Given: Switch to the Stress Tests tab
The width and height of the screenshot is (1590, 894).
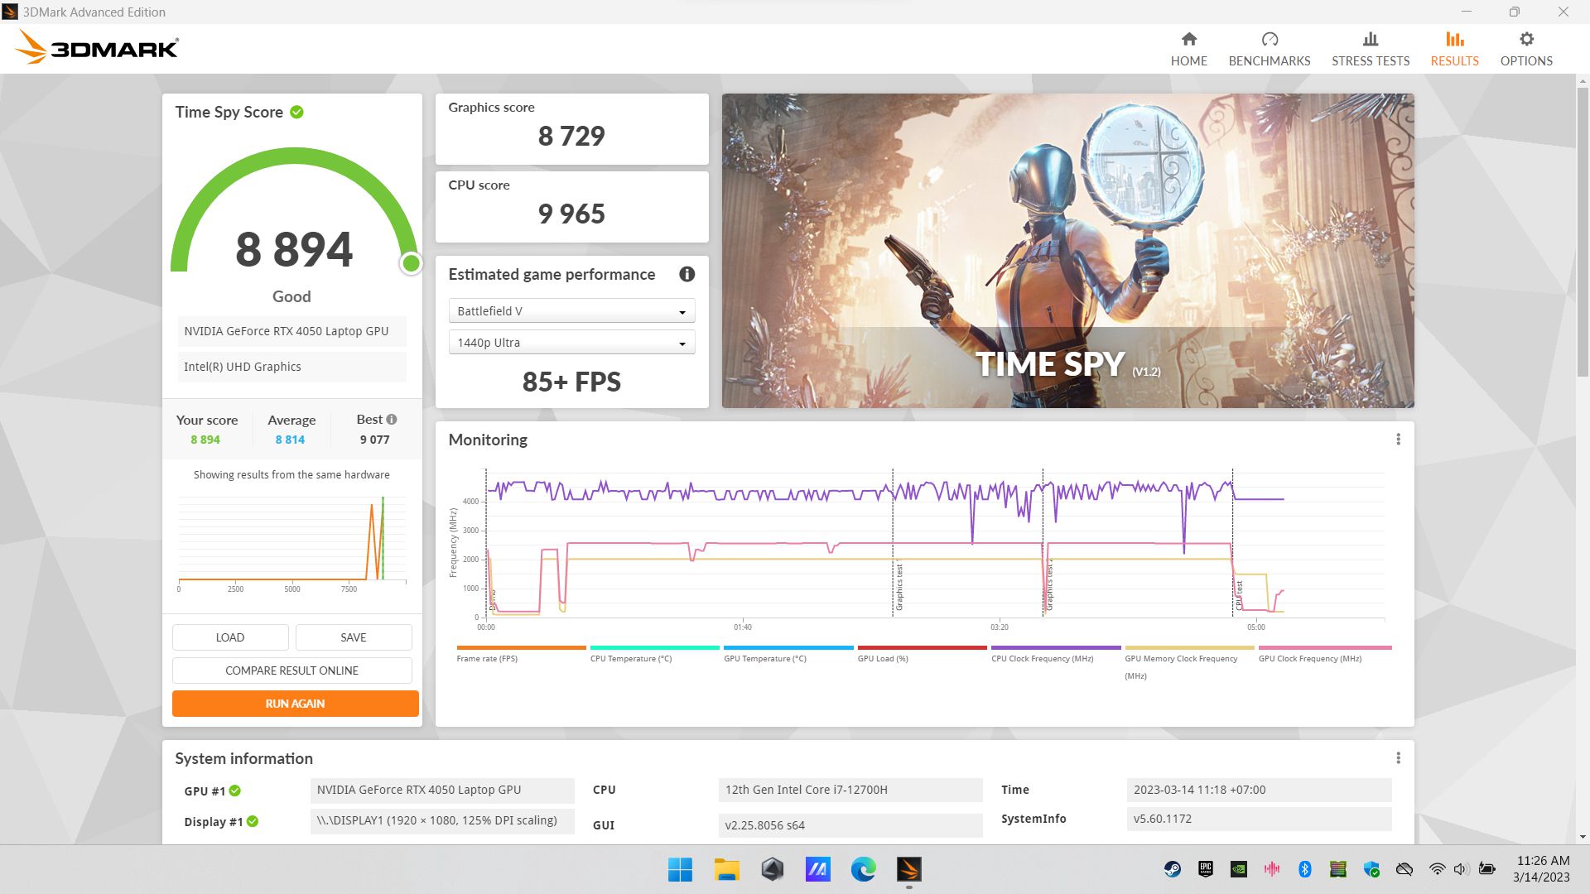Looking at the screenshot, I should pyautogui.click(x=1371, y=50).
